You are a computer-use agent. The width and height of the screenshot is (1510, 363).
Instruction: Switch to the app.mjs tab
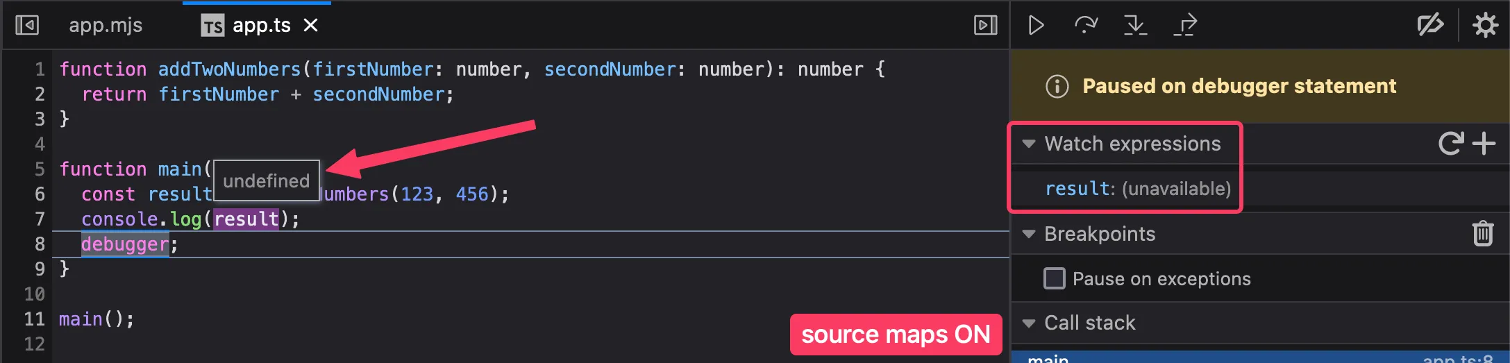[x=106, y=26]
